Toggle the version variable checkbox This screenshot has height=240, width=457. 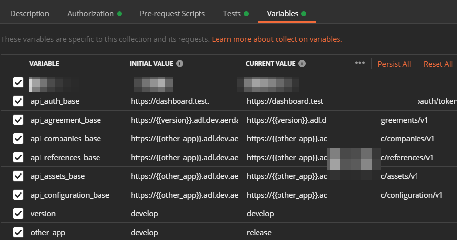[x=18, y=214]
